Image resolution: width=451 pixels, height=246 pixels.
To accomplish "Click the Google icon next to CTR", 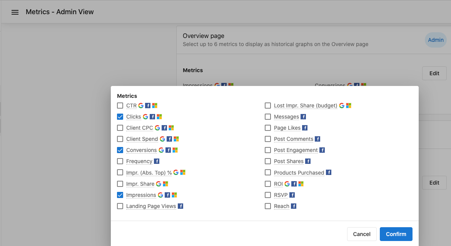I will 140,105.
